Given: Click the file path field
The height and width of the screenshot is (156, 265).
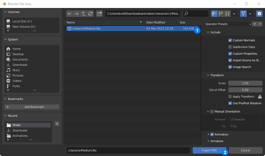Looking at the screenshot, I should click(x=143, y=14).
